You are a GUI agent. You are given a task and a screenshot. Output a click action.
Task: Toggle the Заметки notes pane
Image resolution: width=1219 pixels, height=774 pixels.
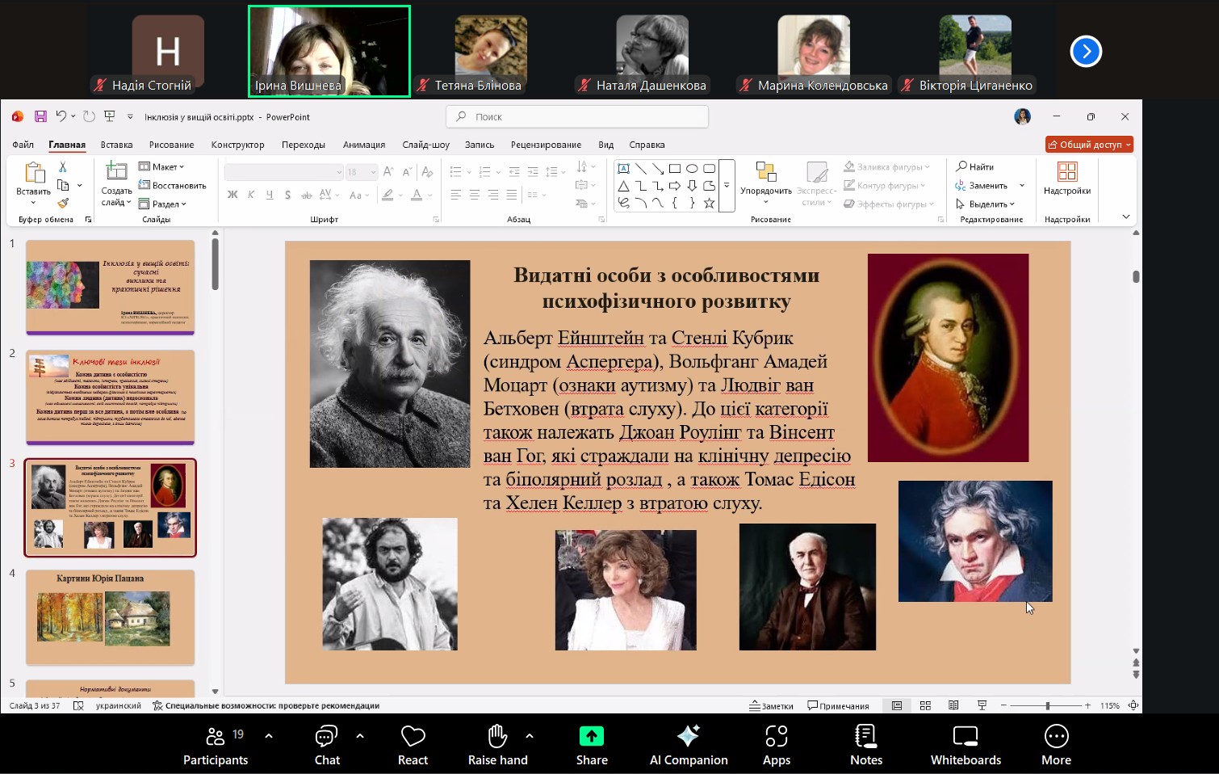pyautogui.click(x=772, y=705)
